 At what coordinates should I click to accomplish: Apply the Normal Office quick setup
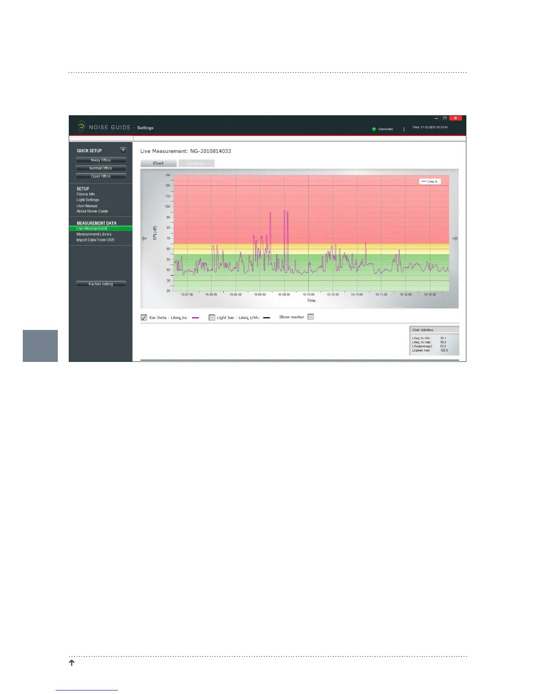coord(101,168)
